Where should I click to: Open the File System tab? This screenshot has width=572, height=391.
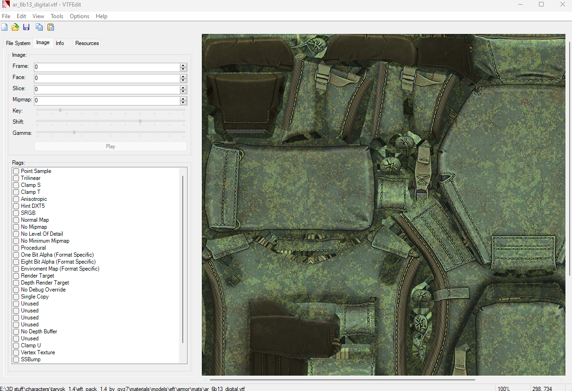(18, 43)
